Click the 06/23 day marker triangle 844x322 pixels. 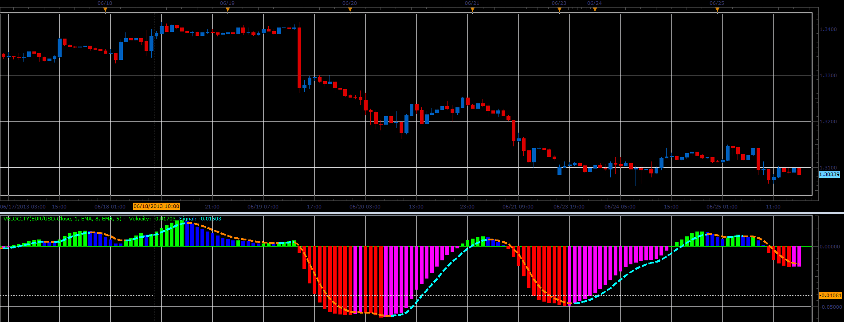(559, 9)
